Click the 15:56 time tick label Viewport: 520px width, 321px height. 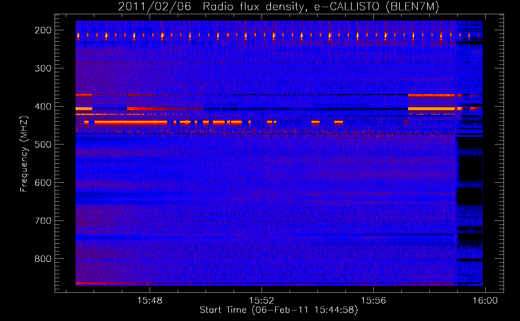(x=373, y=301)
